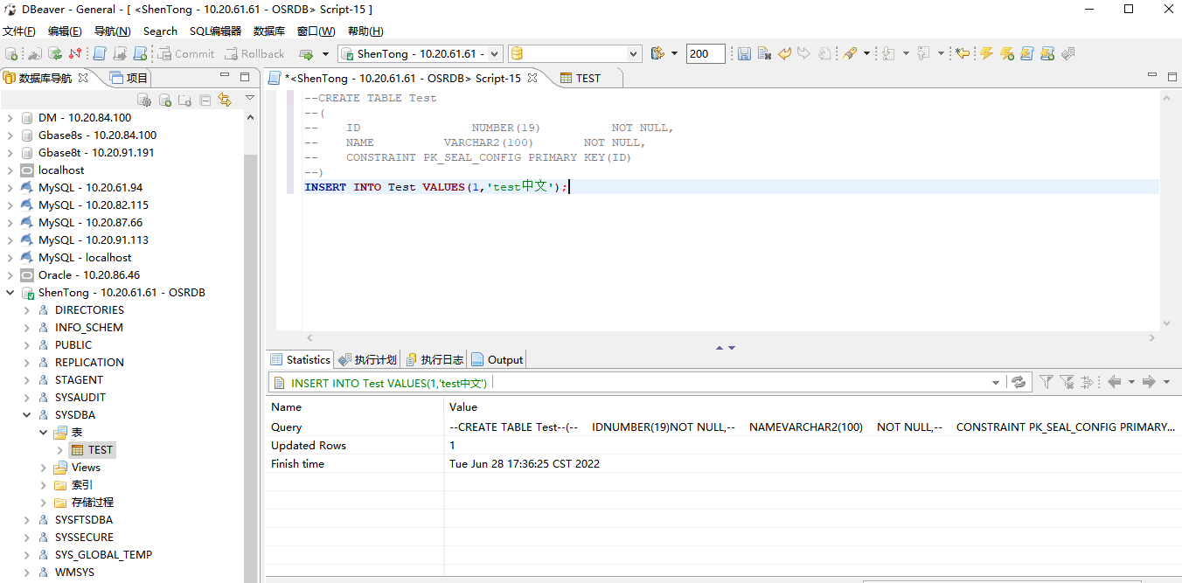Collapse the ShenTong - 10.20.61.61 connection

pos(10,292)
